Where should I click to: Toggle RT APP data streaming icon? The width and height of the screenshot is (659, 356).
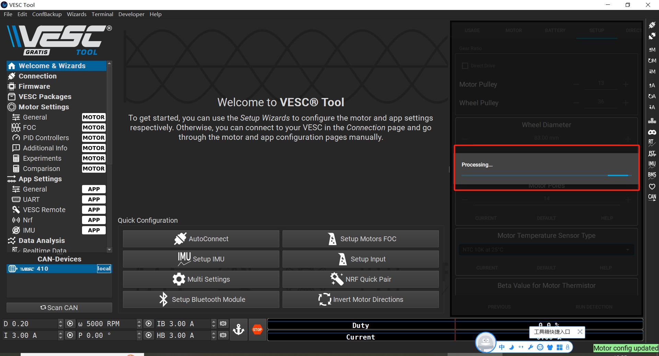652,154
